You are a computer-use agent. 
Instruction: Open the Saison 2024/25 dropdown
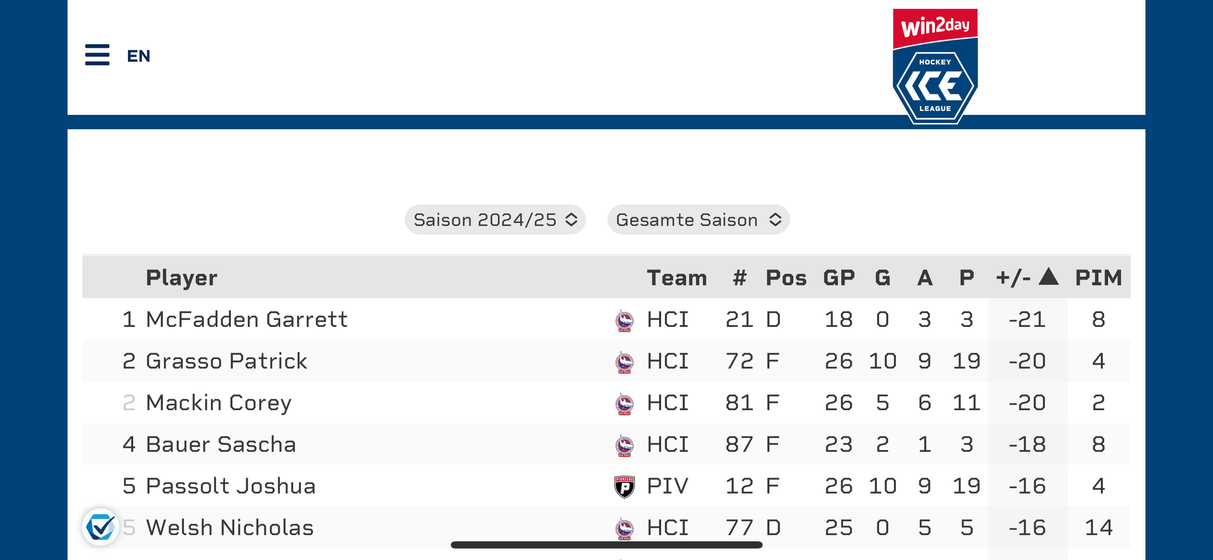[495, 220]
